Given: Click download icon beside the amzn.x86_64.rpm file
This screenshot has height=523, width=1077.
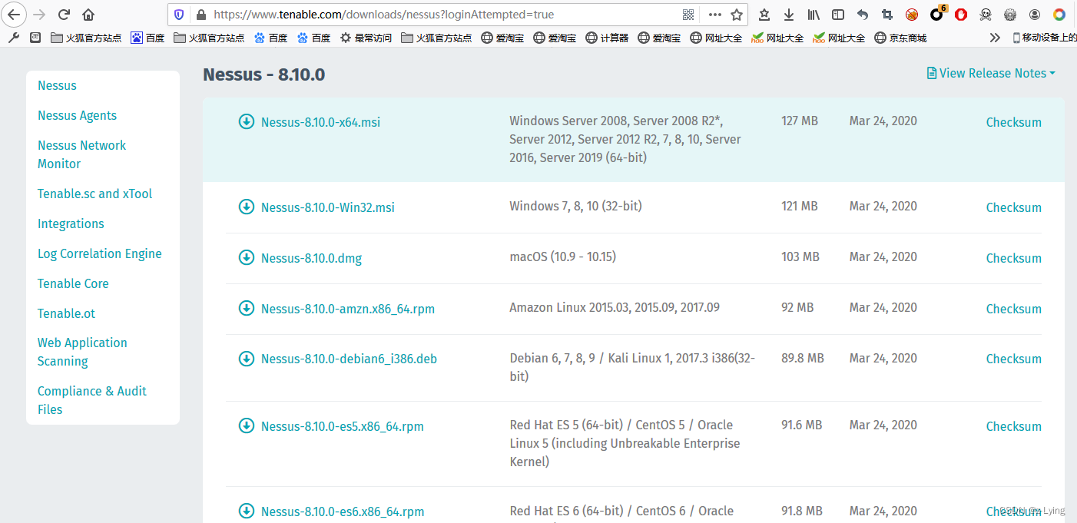Looking at the screenshot, I should [246, 308].
